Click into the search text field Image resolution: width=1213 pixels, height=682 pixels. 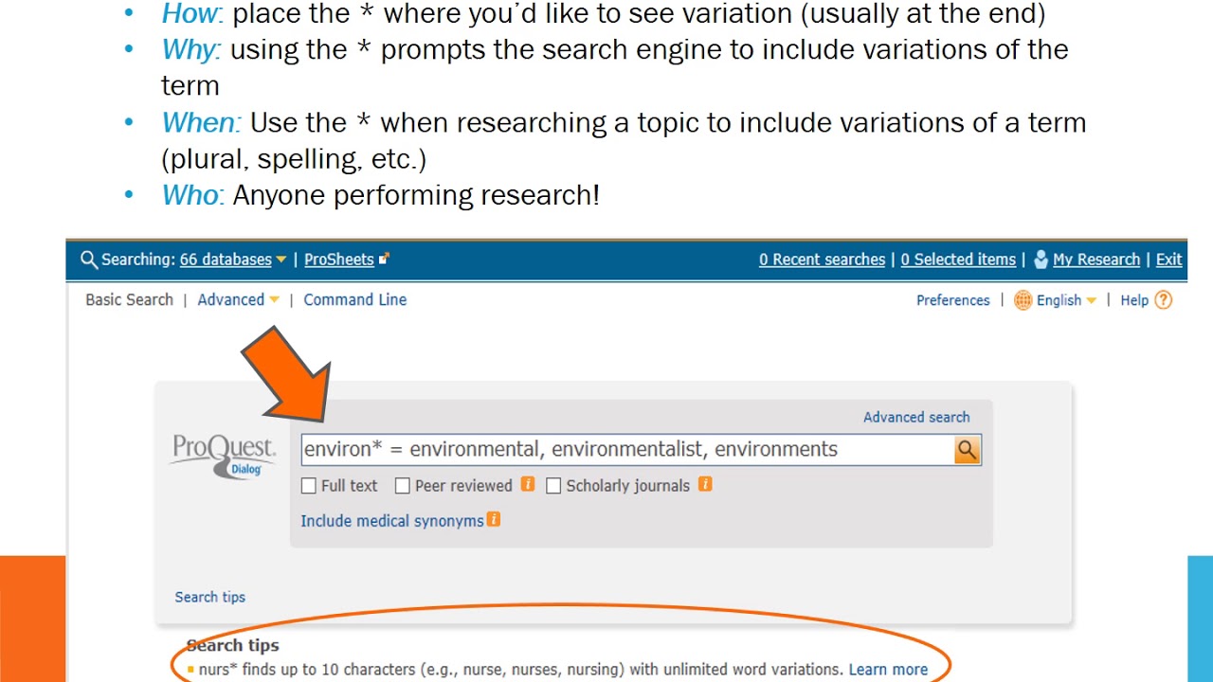point(625,450)
